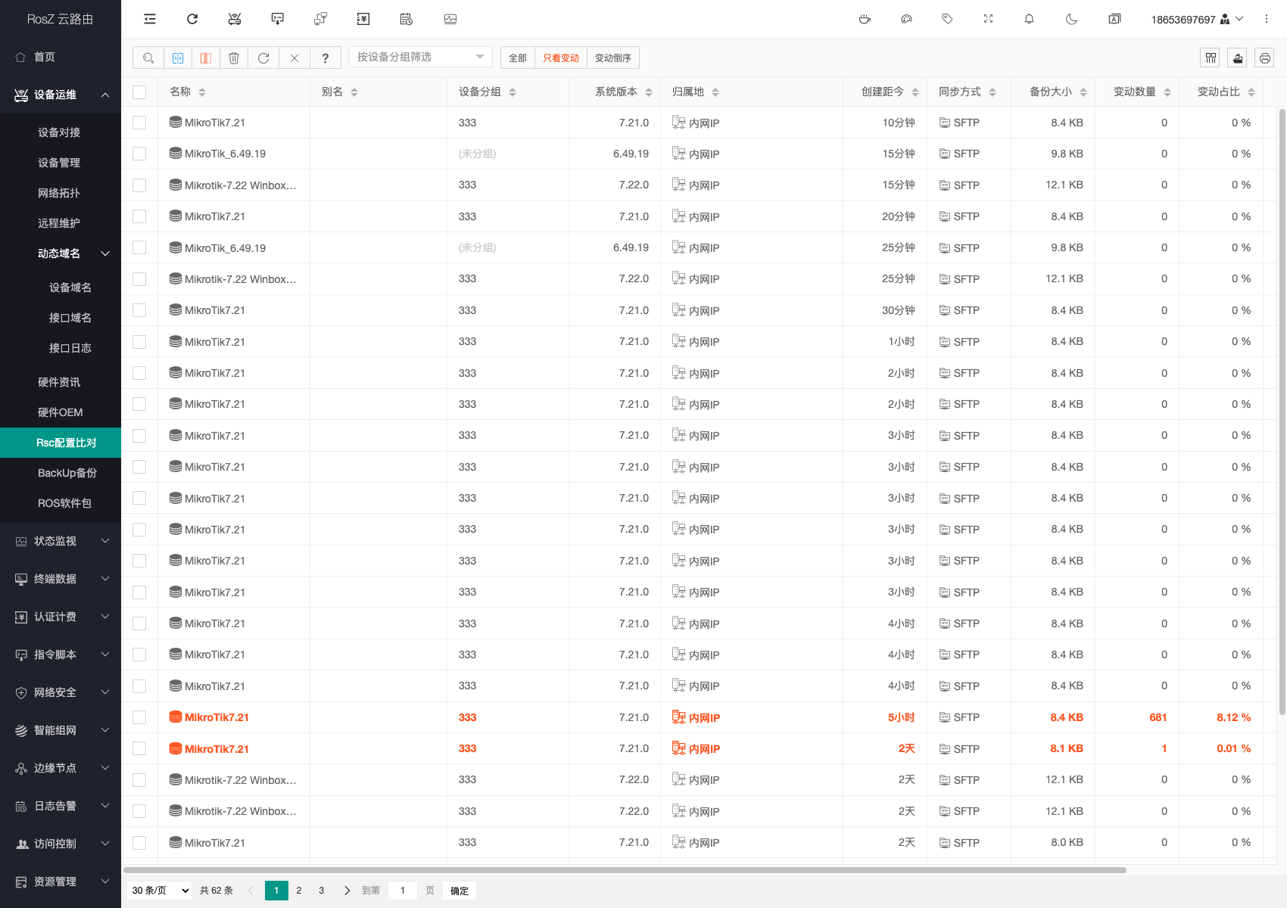
Task: Expand the 状态监视 sidebar menu
Action: coord(61,541)
